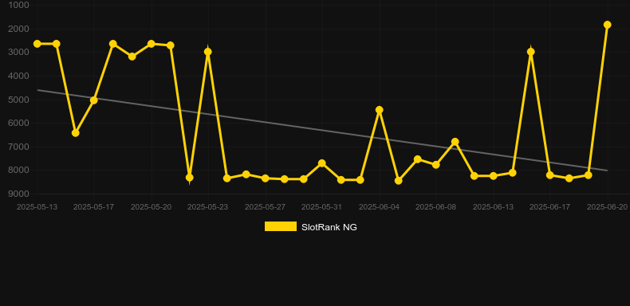Viewport: 630px width, 306px height.
Task: Click the peak point near 6800 after 2025-06-08
Action: click(x=455, y=142)
